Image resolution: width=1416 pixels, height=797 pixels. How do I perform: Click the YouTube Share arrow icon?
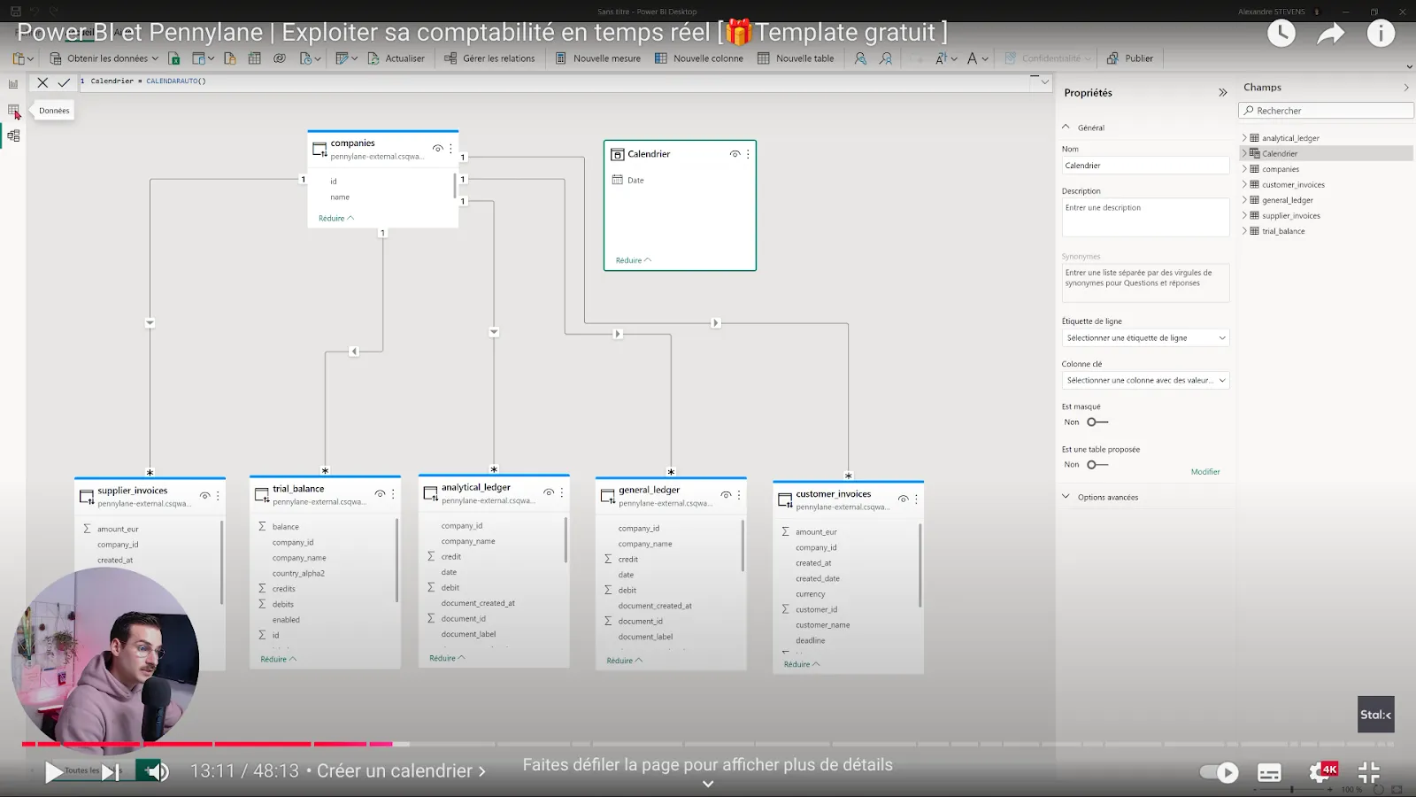pyautogui.click(x=1331, y=34)
